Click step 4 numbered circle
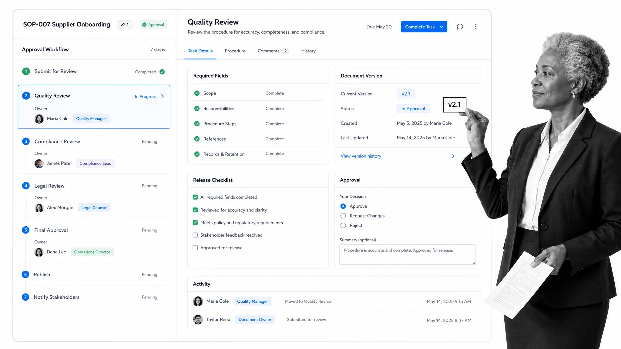Viewport: 621px width, 349px height. tap(26, 185)
